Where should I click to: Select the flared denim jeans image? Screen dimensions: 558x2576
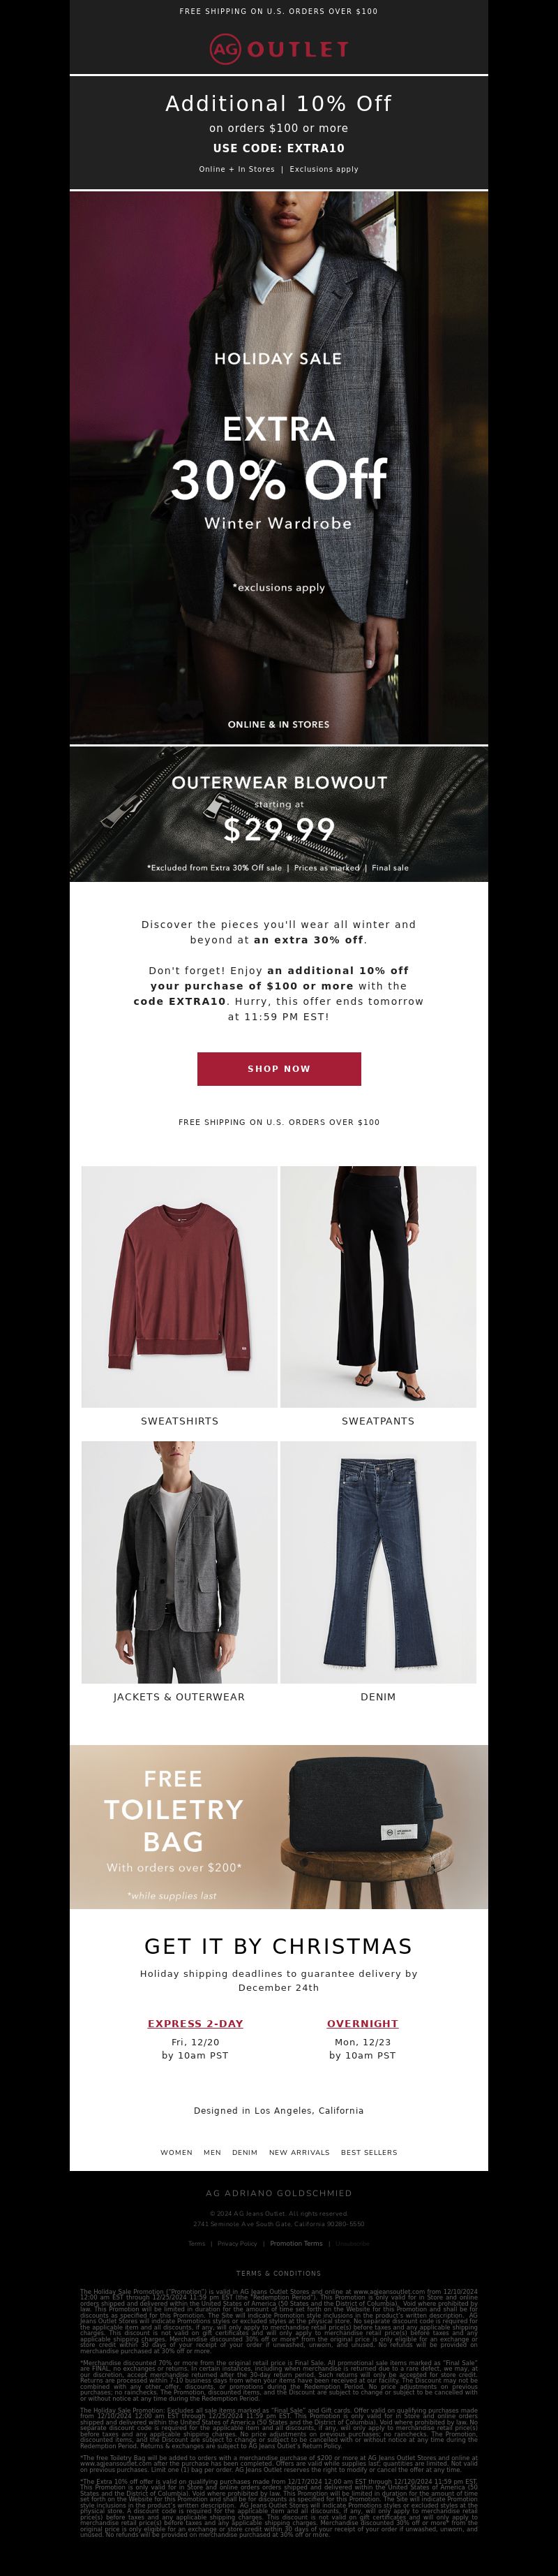[378, 1562]
